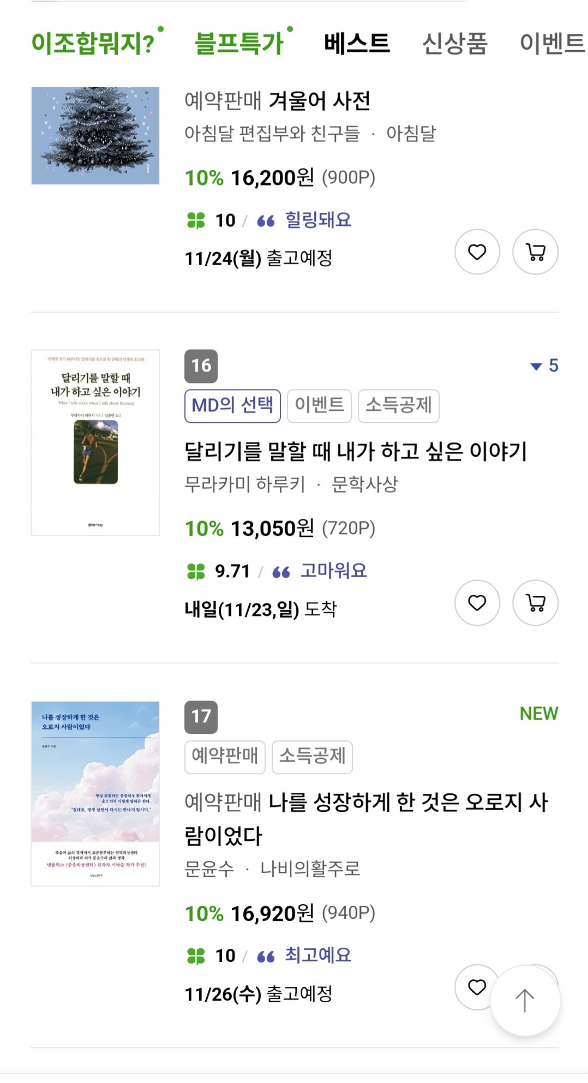Screen dimensions: 588x1083
Task: Add 겨울어 사전 to the shopping cart
Action: [x=537, y=252]
